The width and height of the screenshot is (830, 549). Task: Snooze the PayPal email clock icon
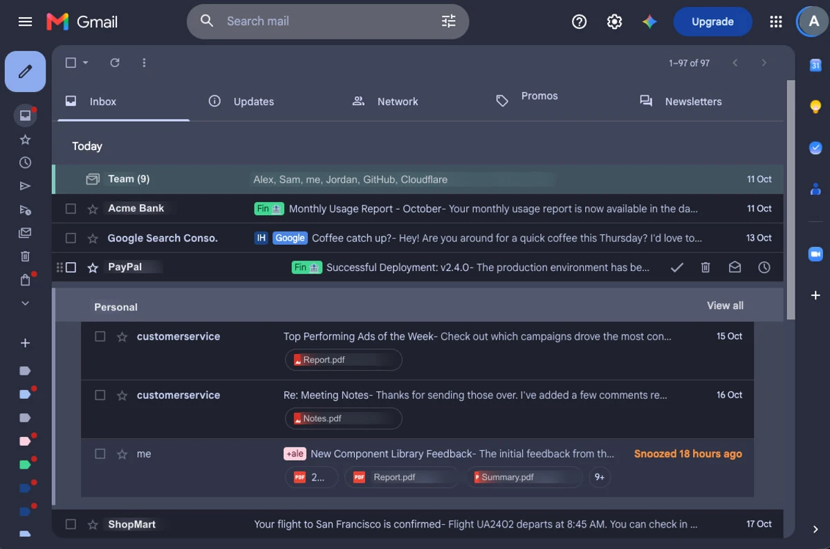764,268
